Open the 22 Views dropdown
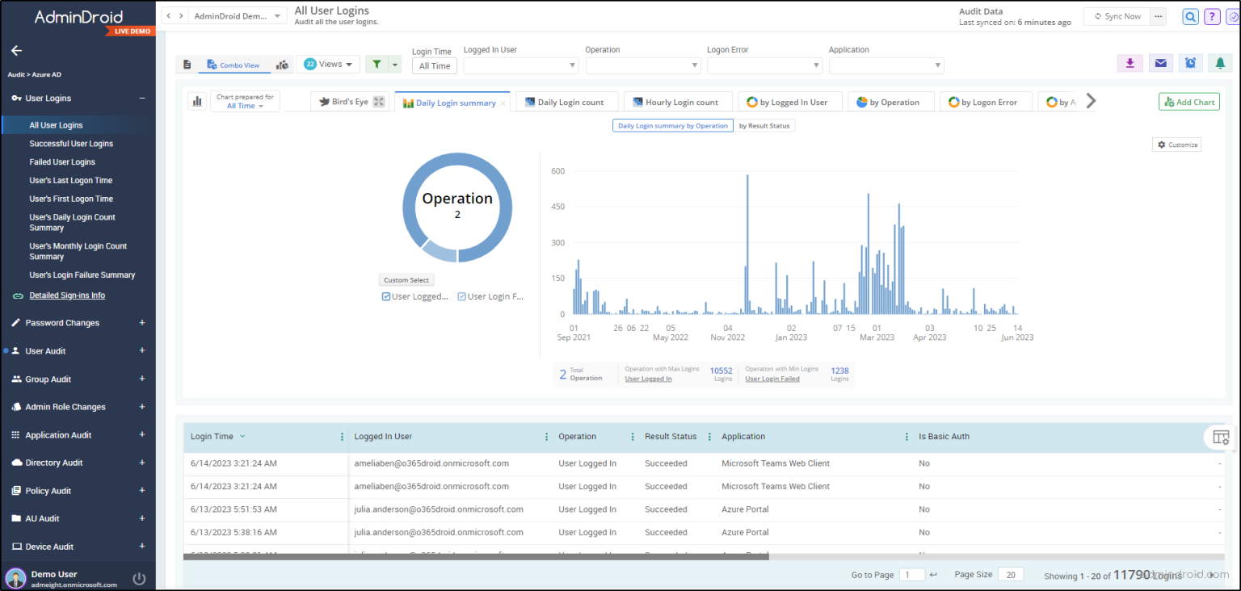This screenshot has height=591, width=1241. tap(327, 62)
